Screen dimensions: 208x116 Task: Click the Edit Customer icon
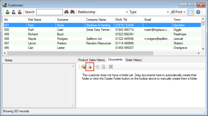(13, 12)
